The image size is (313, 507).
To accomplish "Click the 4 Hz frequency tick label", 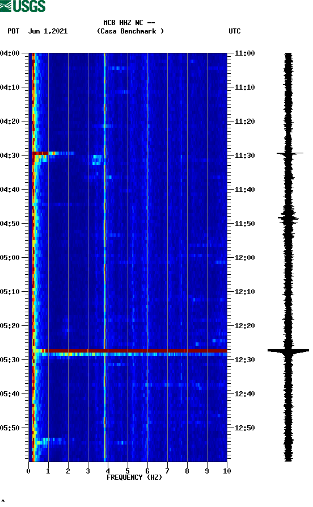I will [108, 471].
